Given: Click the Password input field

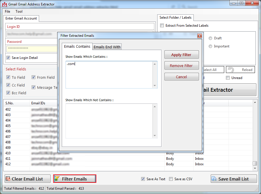Looking at the screenshot, I should (32, 49).
